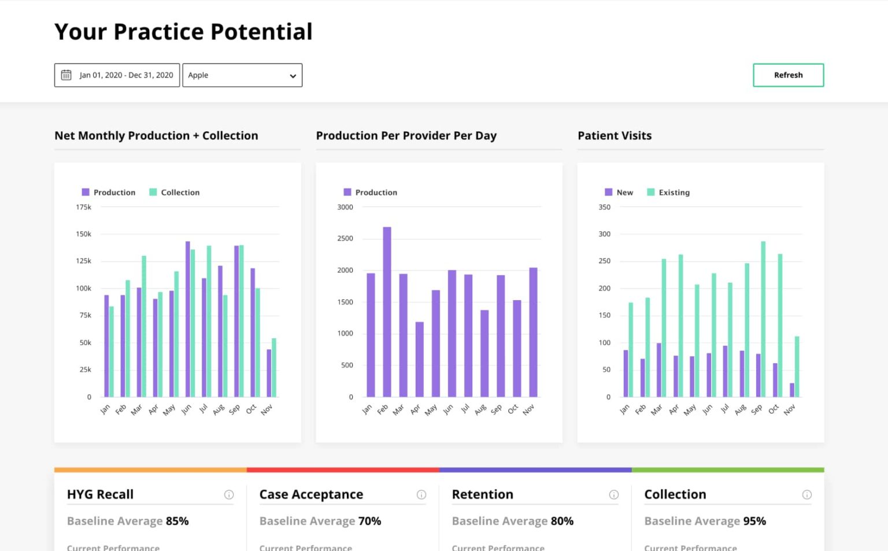This screenshot has width=888, height=551.
Task: Select the HYG Recall card title
Action: [x=100, y=494]
